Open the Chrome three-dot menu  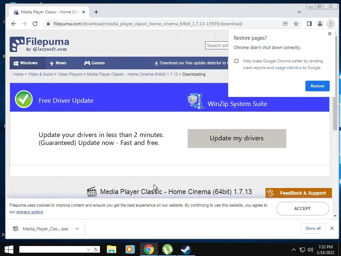tap(331, 24)
